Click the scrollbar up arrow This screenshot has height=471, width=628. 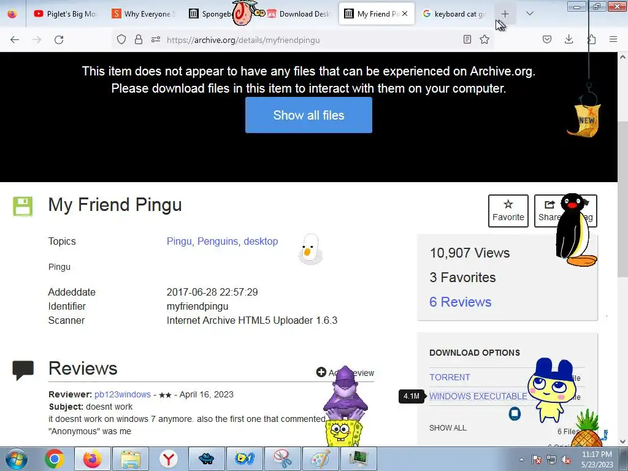622,57
